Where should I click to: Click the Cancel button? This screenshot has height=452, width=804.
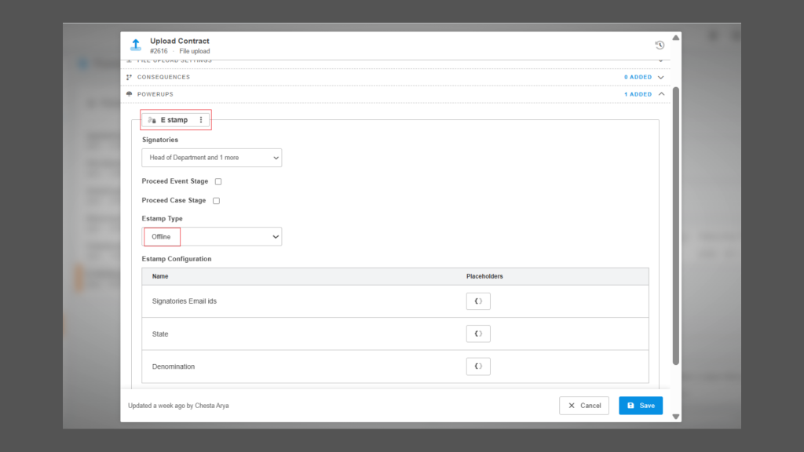(583, 406)
